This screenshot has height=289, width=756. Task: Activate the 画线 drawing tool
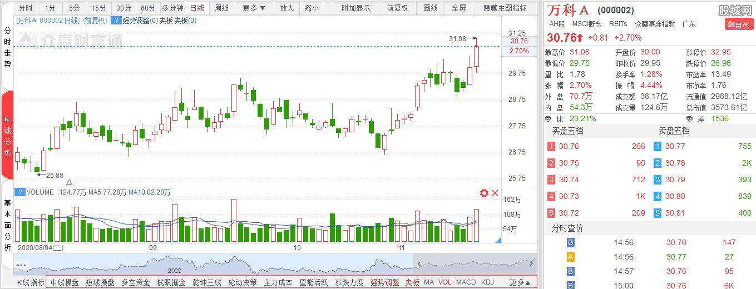[x=431, y=8]
